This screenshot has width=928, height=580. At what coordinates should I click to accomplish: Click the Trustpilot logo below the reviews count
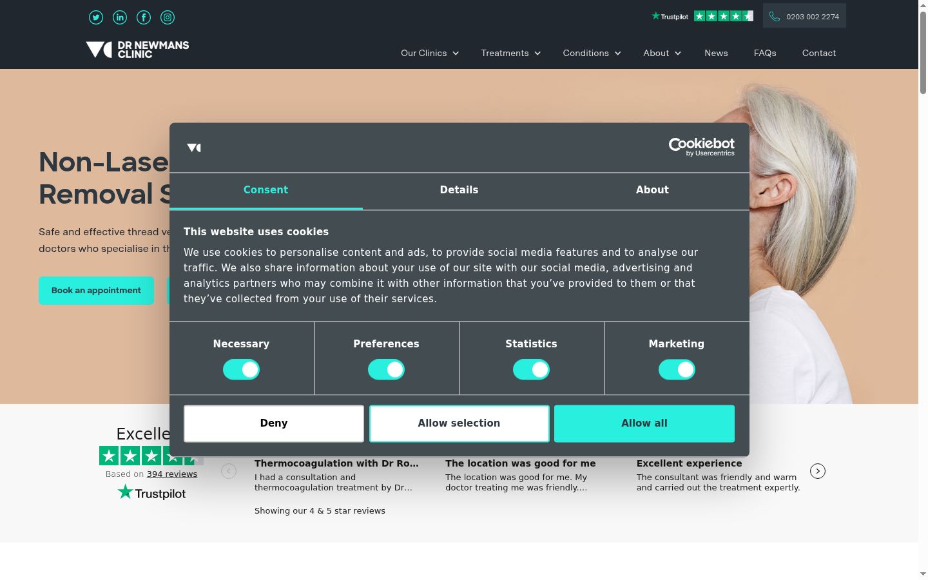coord(151,493)
